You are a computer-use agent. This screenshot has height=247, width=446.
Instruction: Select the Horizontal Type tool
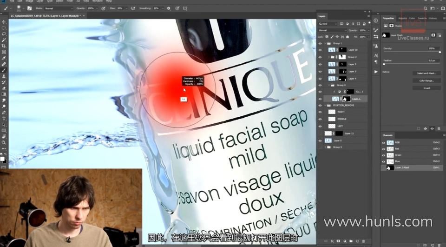(4, 119)
